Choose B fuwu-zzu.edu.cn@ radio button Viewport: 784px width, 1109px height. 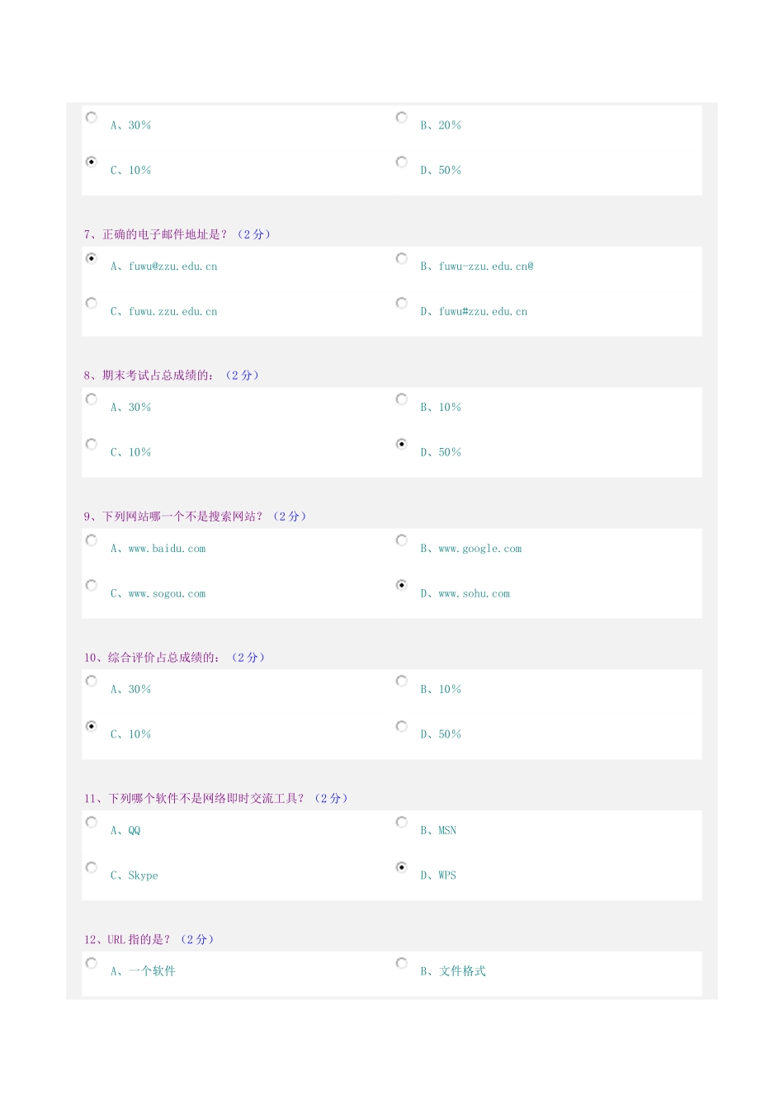402,258
